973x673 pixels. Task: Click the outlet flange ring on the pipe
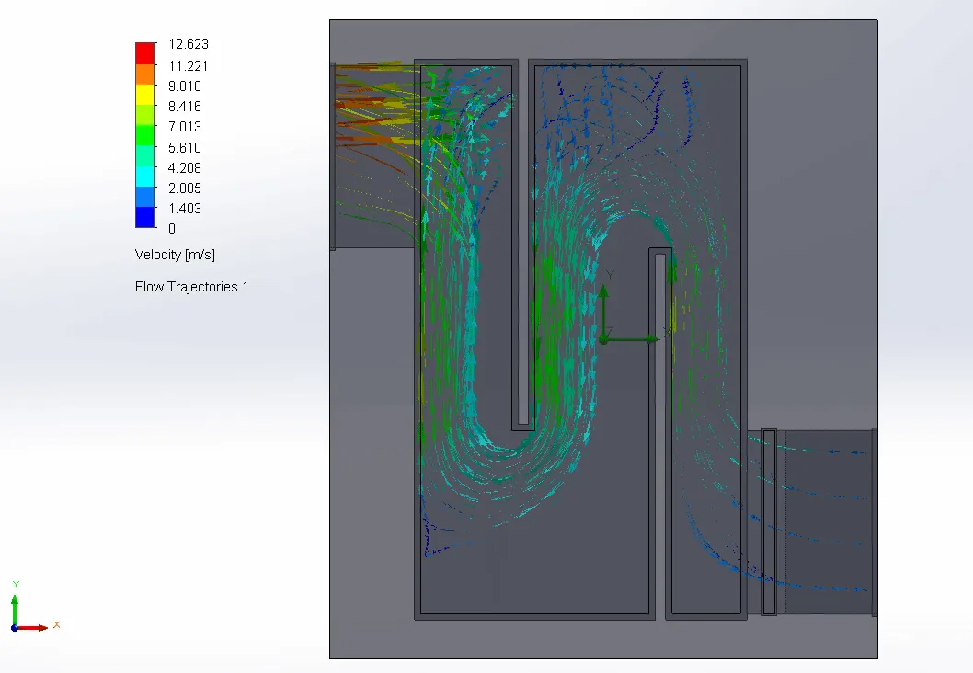tap(769, 521)
